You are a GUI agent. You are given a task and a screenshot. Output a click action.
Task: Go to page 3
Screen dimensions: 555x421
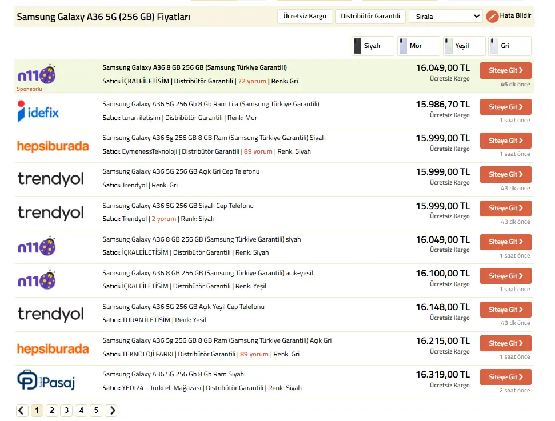[x=66, y=410]
